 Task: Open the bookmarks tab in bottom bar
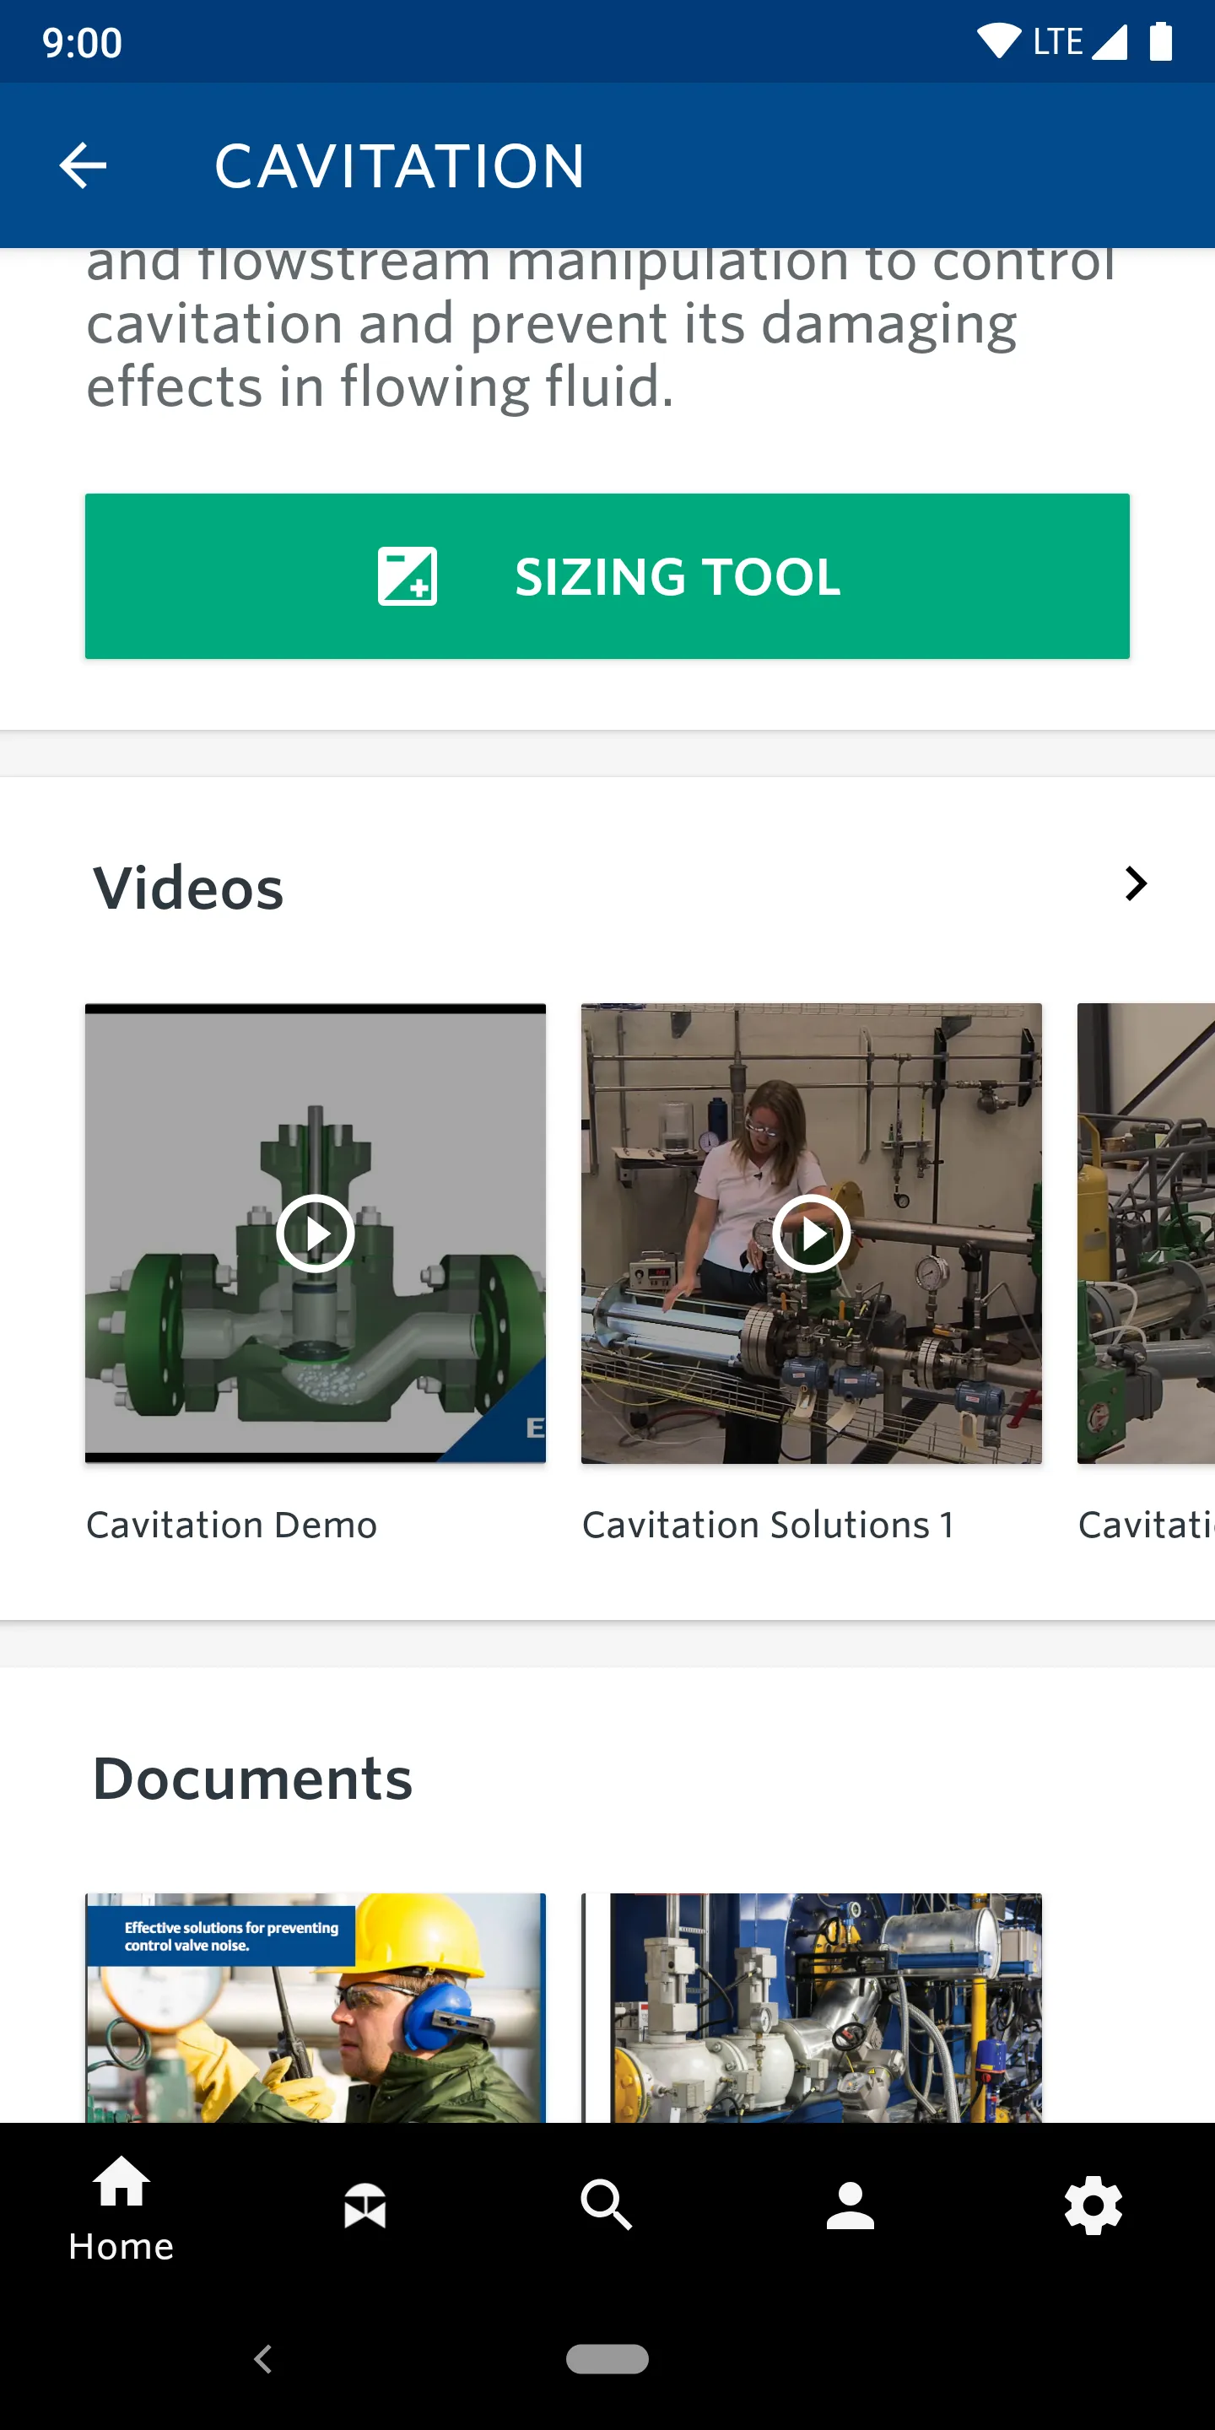365,2207
